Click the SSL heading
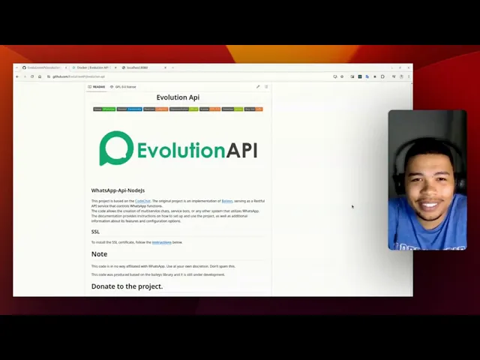This screenshot has width=480, height=360. pos(95,232)
